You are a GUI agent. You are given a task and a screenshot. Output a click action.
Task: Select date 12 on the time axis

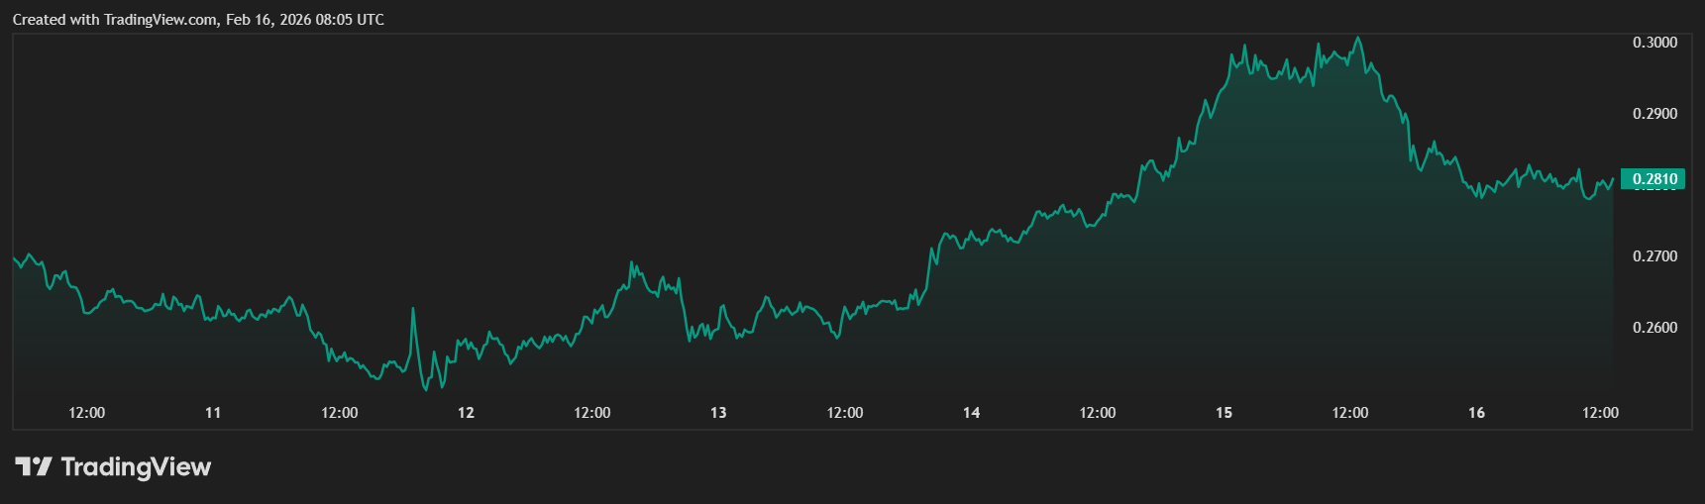click(466, 413)
